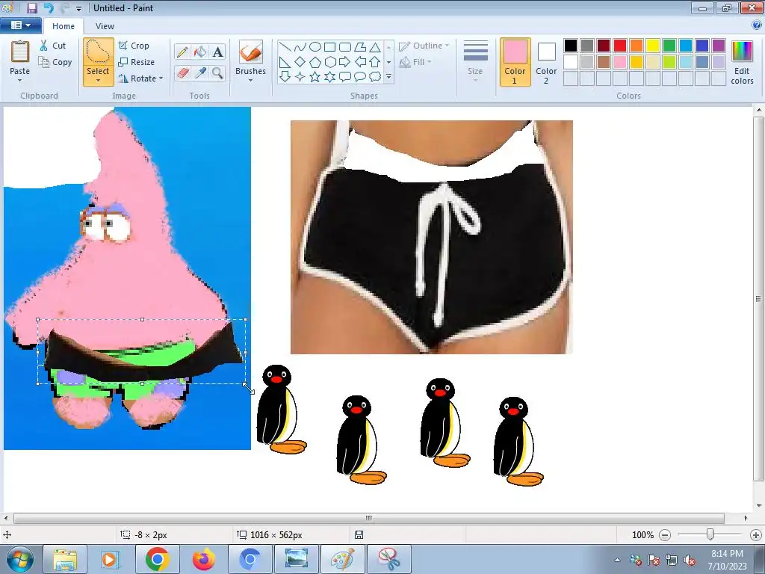Pick the black color swatch
Image resolution: width=765 pixels, height=574 pixels.
[x=571, y=46]
